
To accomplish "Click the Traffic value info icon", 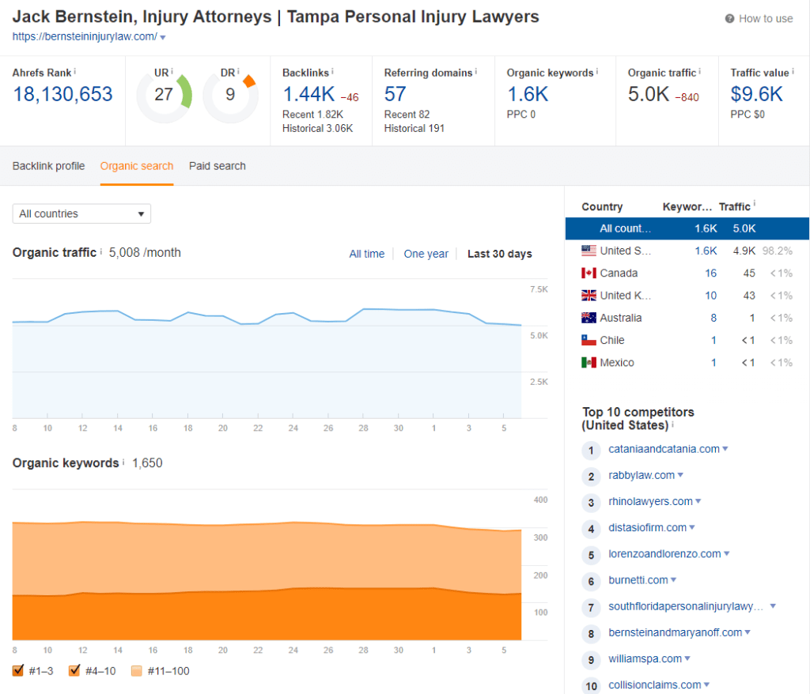I will tap(793, 71).
